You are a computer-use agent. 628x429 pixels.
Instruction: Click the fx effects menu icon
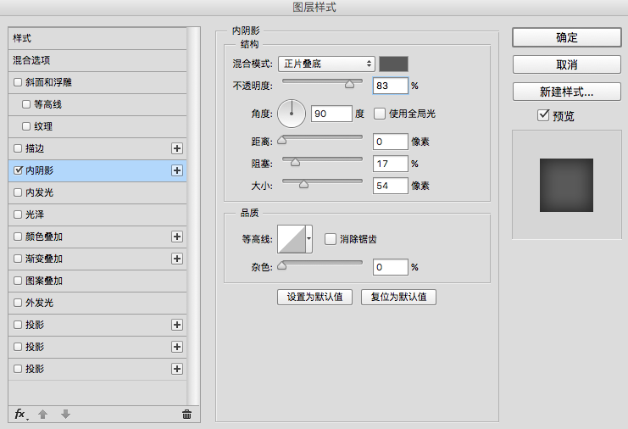[20, 414]
